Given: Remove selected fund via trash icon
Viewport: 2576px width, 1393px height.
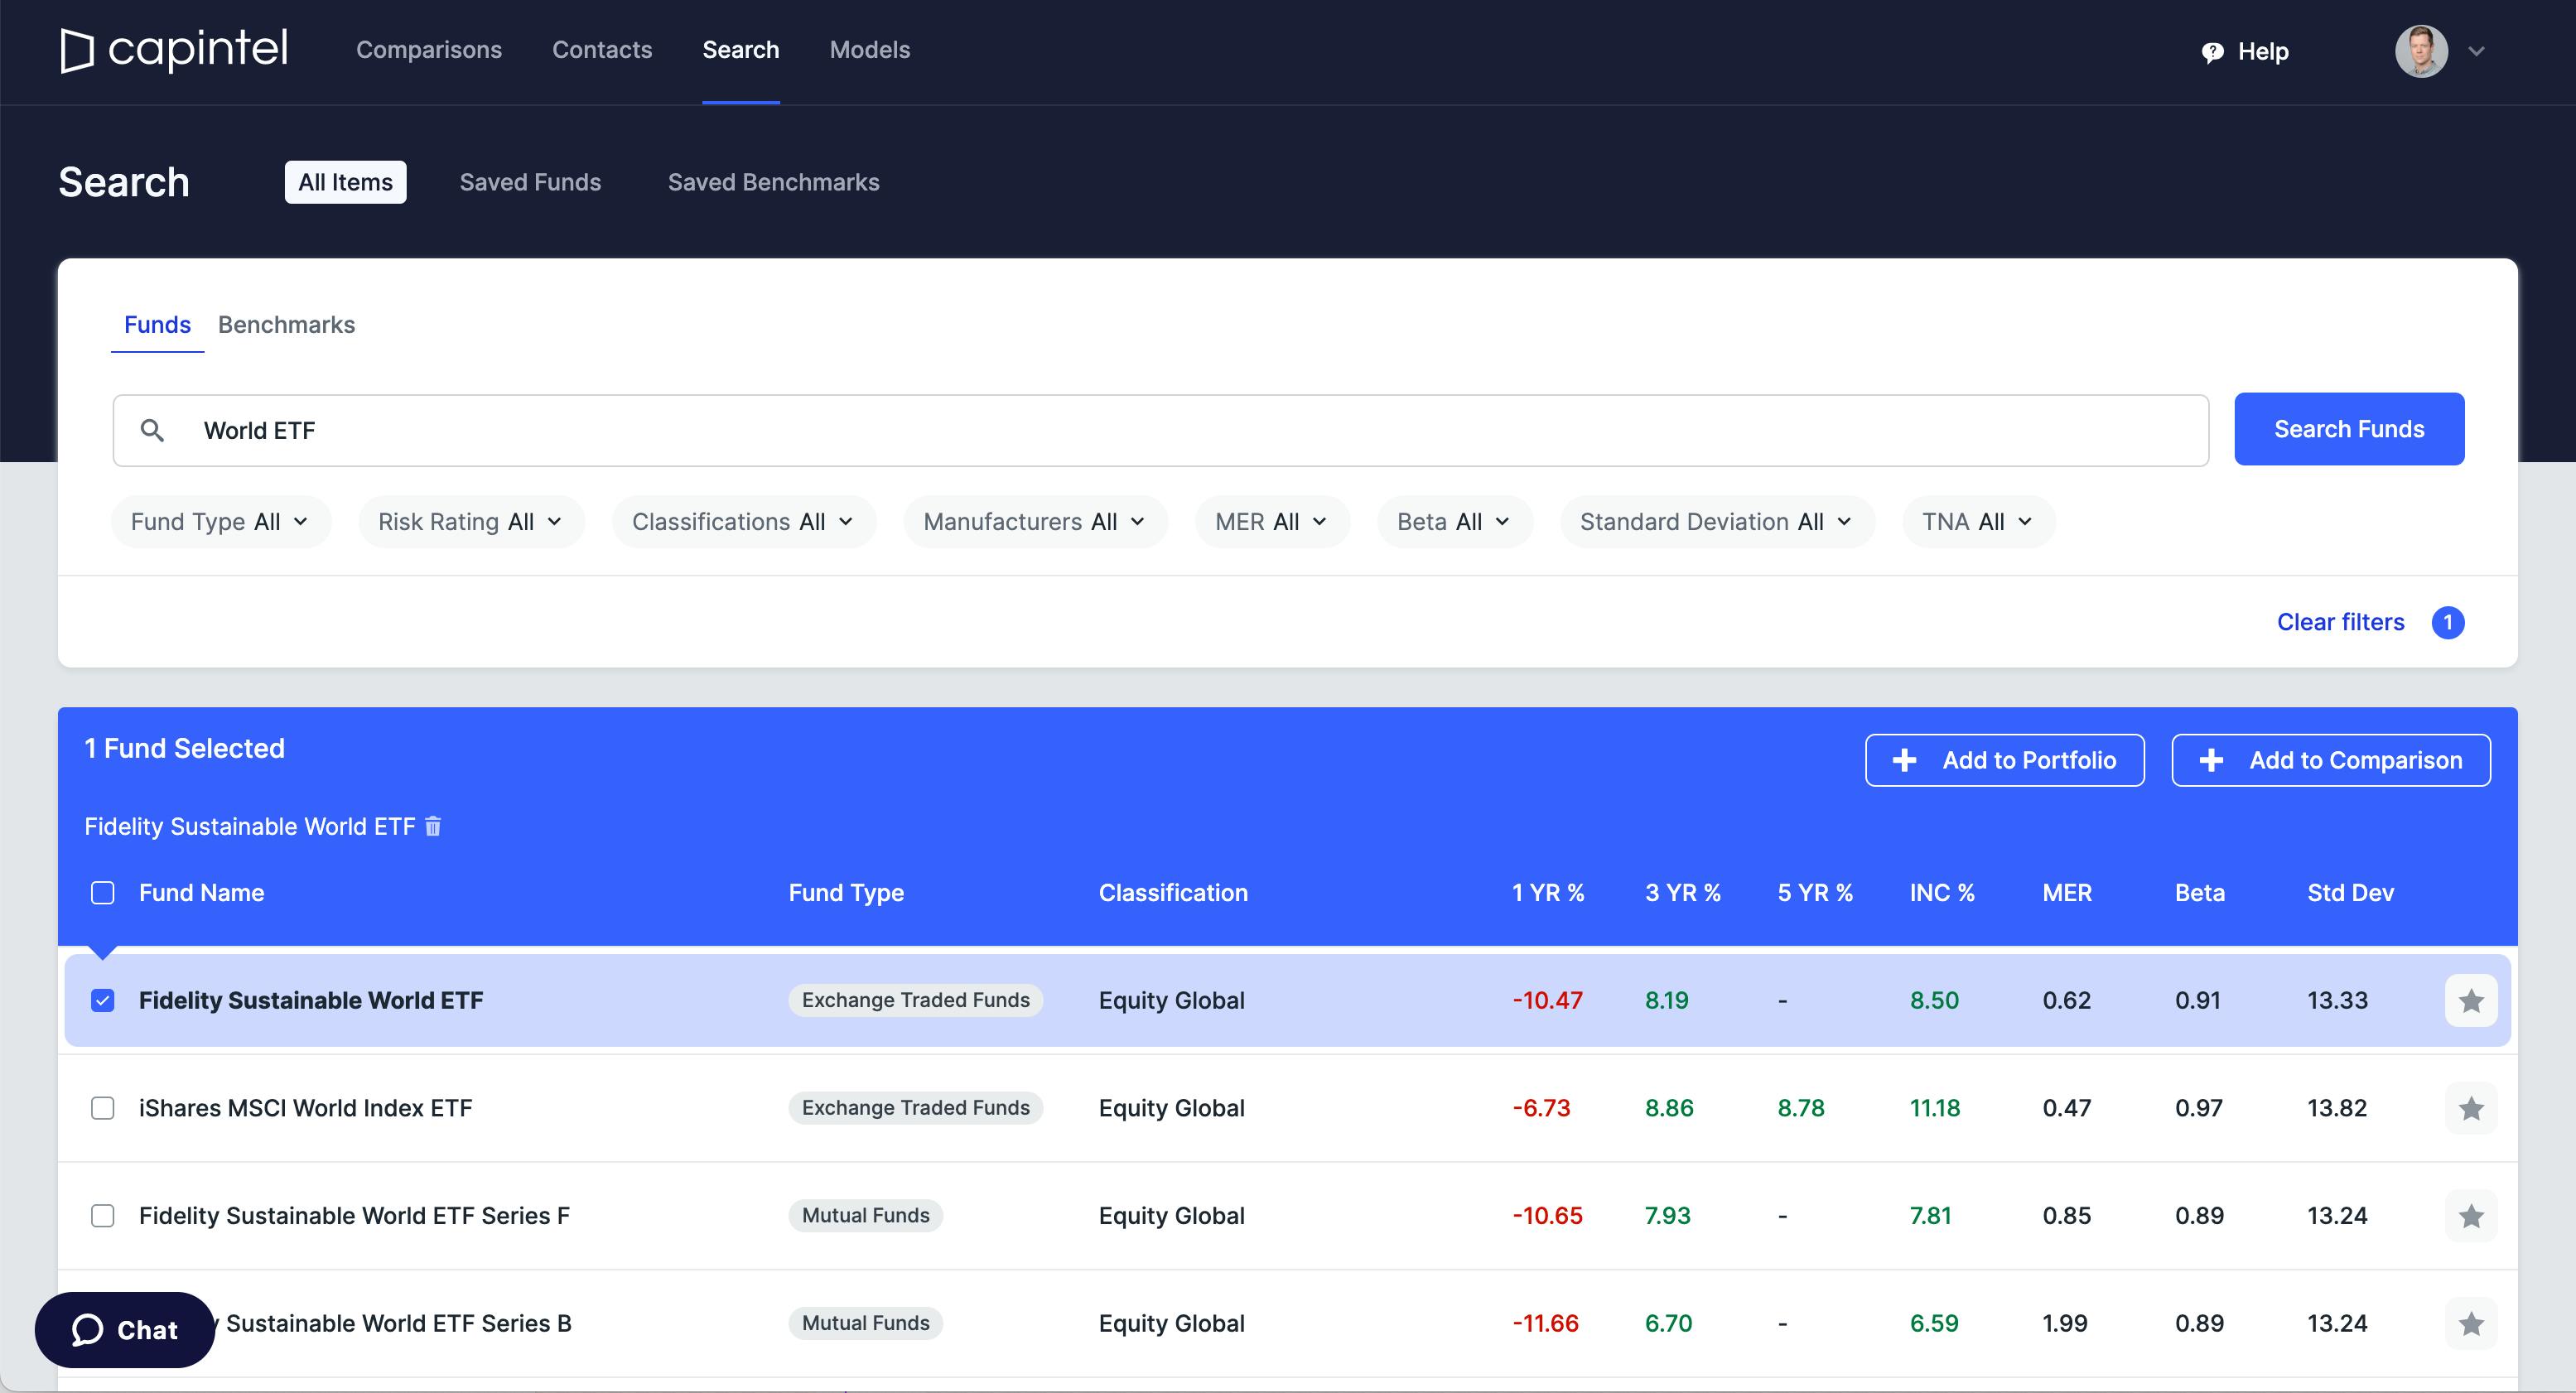Looking at the screenshot, I should [x=432, y=826].
